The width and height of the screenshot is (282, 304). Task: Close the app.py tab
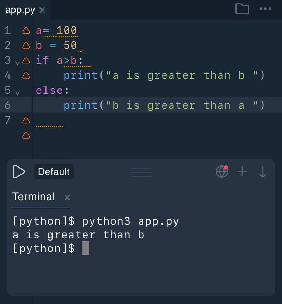tap(42, 10)
